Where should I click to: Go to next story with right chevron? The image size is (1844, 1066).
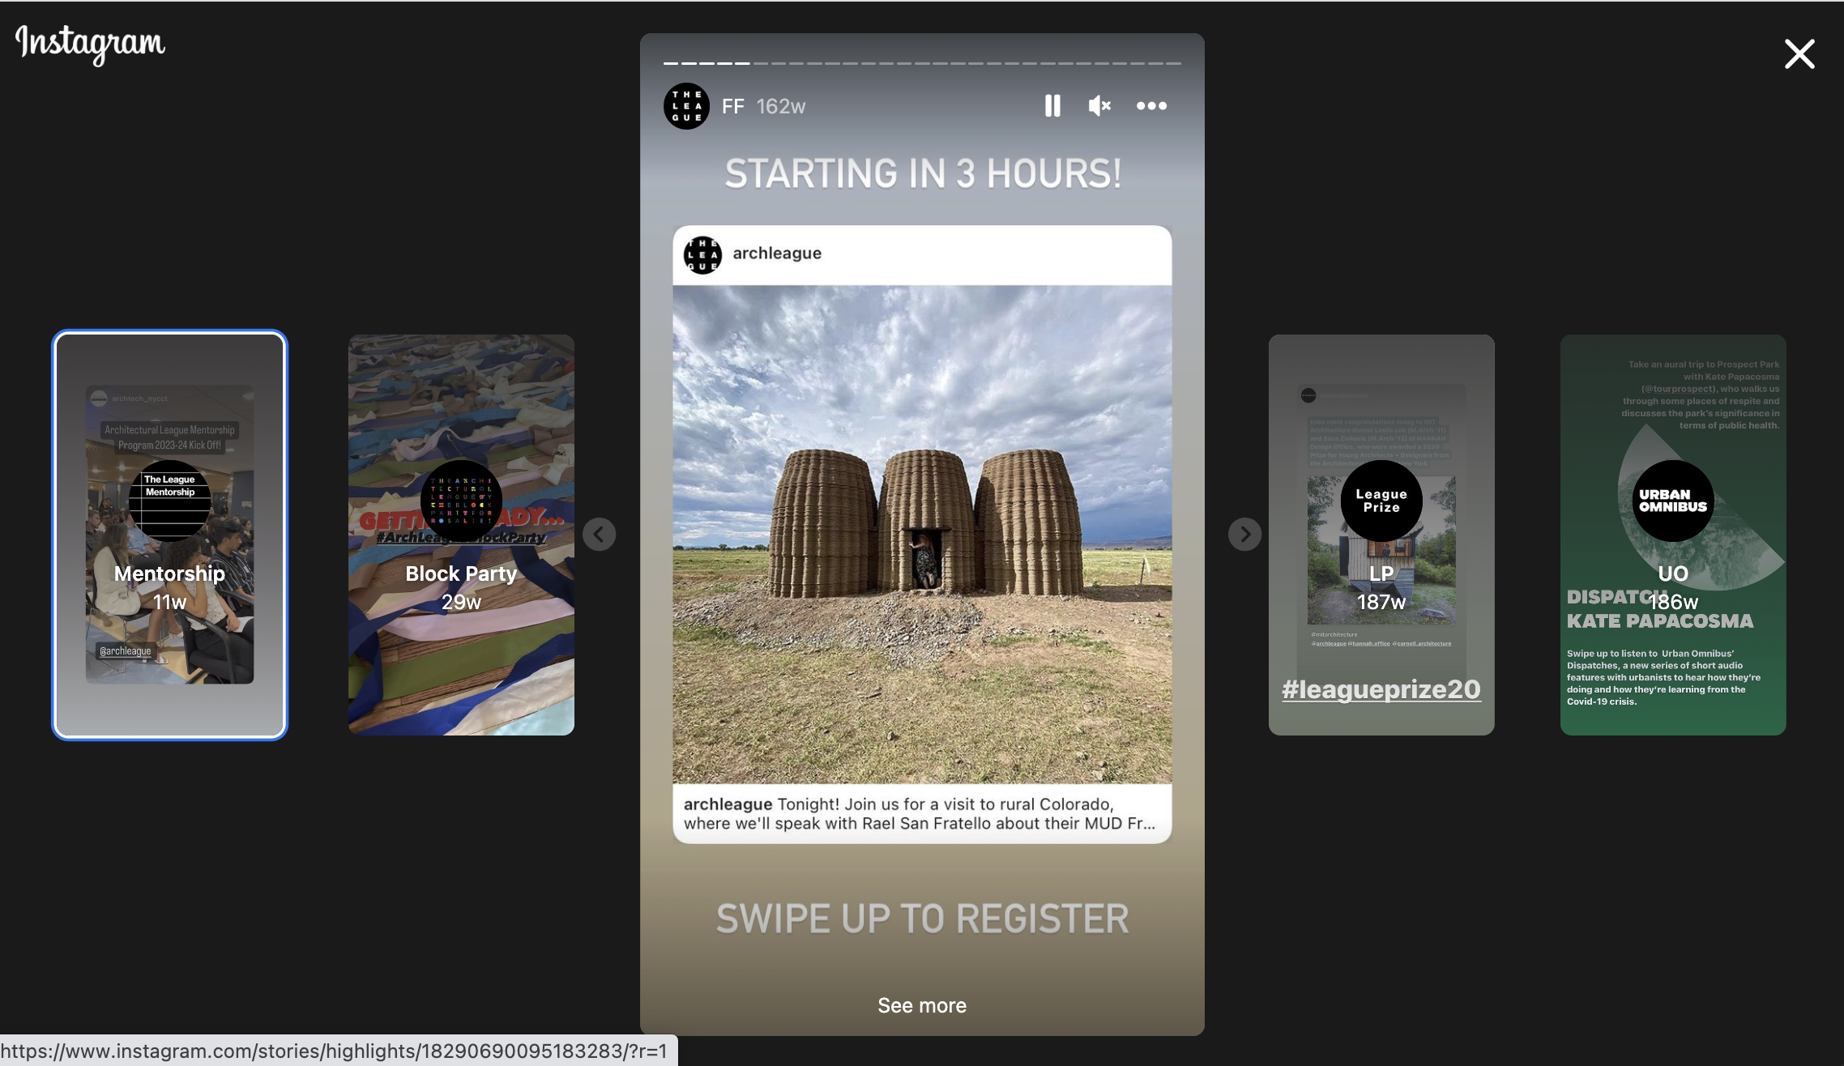1244,535
